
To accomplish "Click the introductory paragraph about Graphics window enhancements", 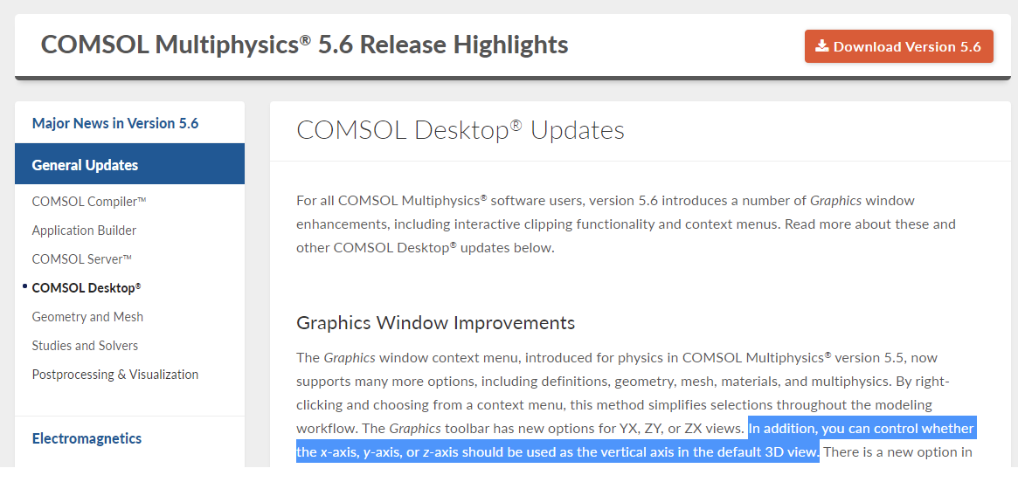I will coord(626,224).
